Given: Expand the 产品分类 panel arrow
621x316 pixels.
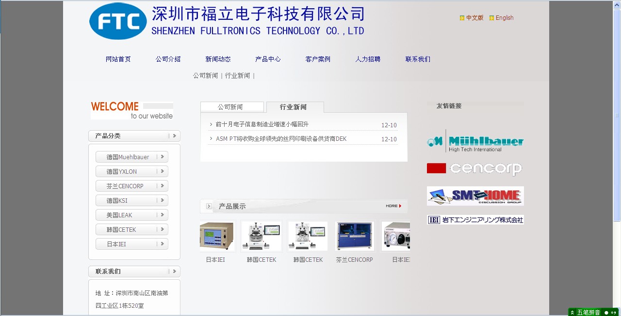Looking at the screenshot, I should (x=175, y=136).
